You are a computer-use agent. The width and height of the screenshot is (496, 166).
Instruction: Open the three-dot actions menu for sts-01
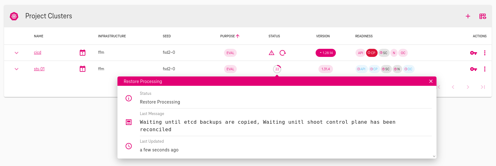coord(484,69)
